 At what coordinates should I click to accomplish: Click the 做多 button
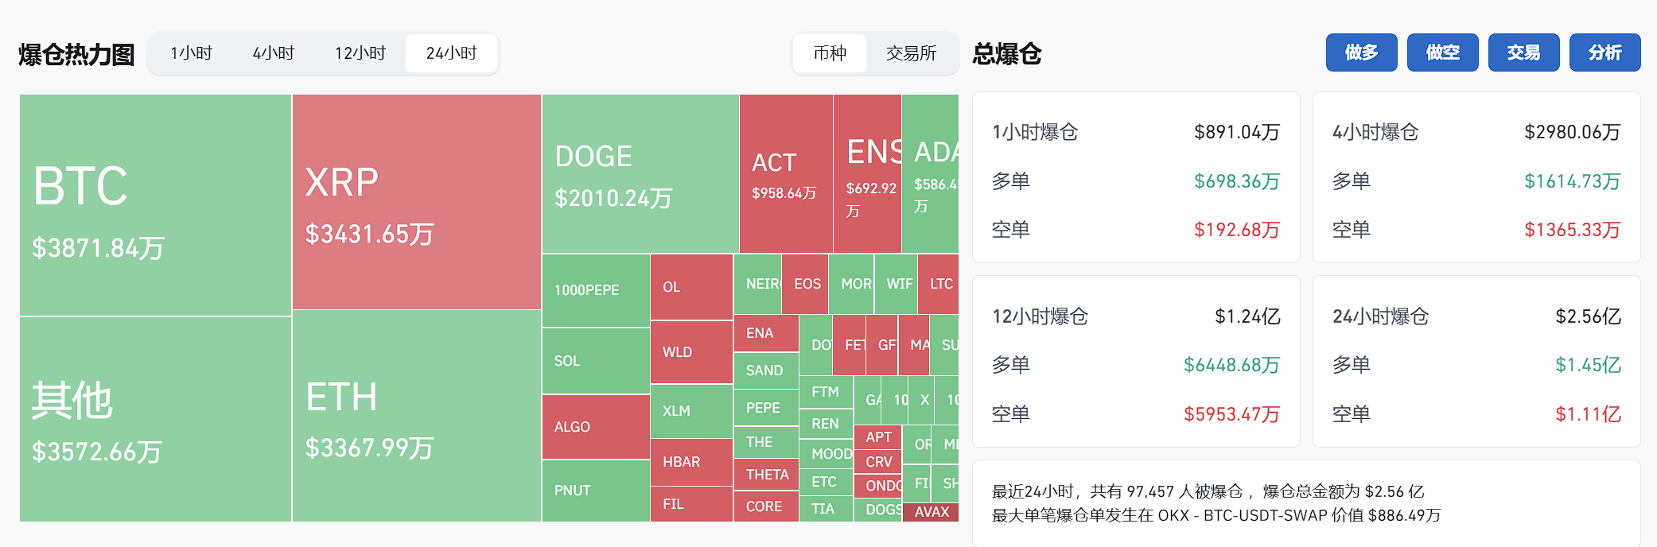pos(1362,52)
